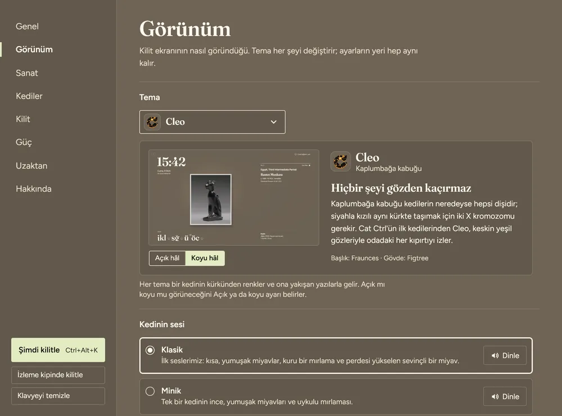Click the cat statue image in preview
562x416 pixels.
point(211,200)
